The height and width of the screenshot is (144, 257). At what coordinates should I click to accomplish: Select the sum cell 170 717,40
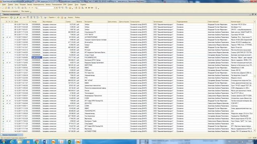tap(71, 58)
